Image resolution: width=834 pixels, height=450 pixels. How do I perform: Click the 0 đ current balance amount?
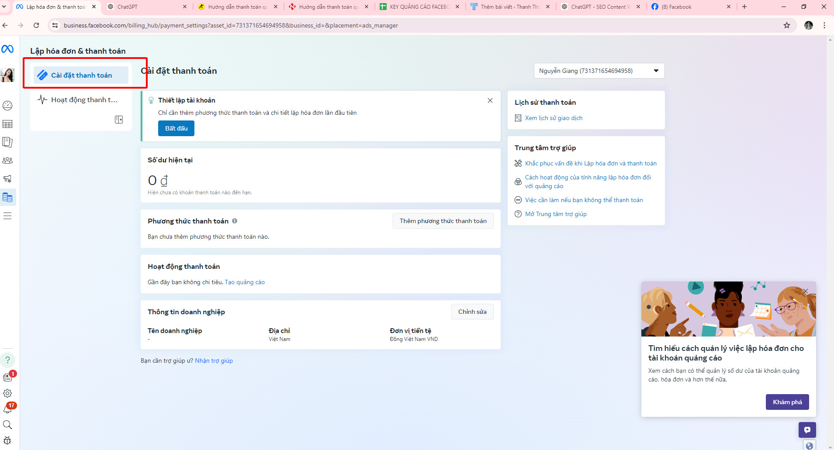click(x=158, y=180)
